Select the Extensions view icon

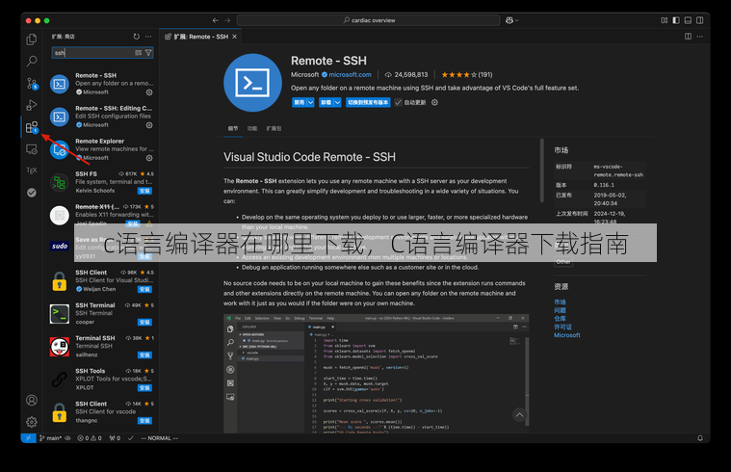(x=32, y=127)
